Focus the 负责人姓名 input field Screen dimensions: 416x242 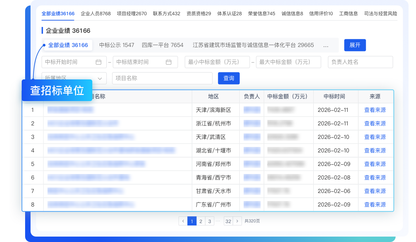point(360,62)
